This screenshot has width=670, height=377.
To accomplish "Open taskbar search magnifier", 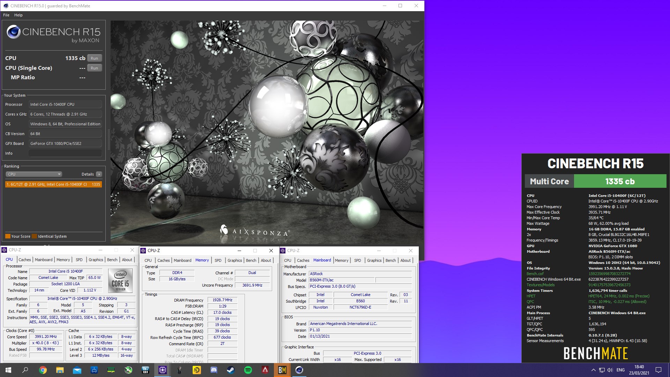I will pyautogui.click(x=25, y=370).
